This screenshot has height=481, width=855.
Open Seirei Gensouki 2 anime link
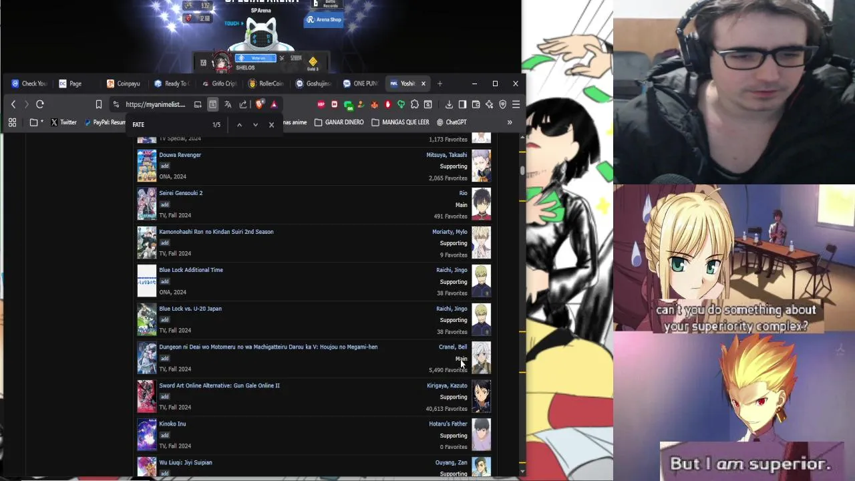click(180, 193)
